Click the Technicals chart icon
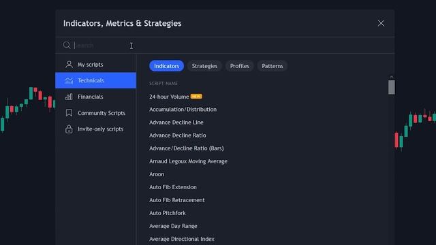 pyautogui.click(x=69, y=80)
